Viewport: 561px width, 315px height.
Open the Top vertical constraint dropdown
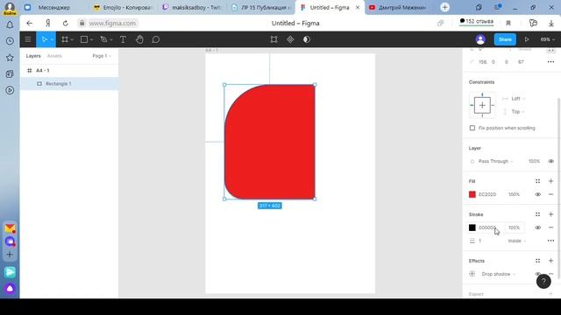click(x=518, y=112)
